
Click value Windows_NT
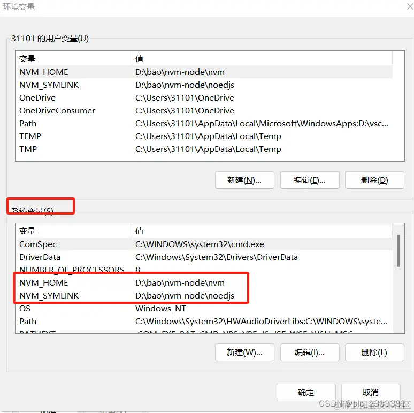[x=160, y=309]
